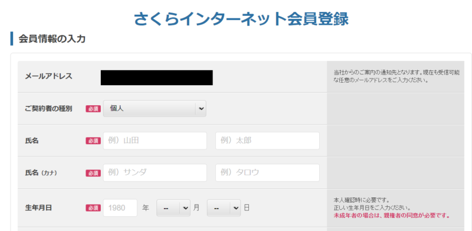
Task: Click the 必須 badge next to ご契約者の種別
Action: 93,109
